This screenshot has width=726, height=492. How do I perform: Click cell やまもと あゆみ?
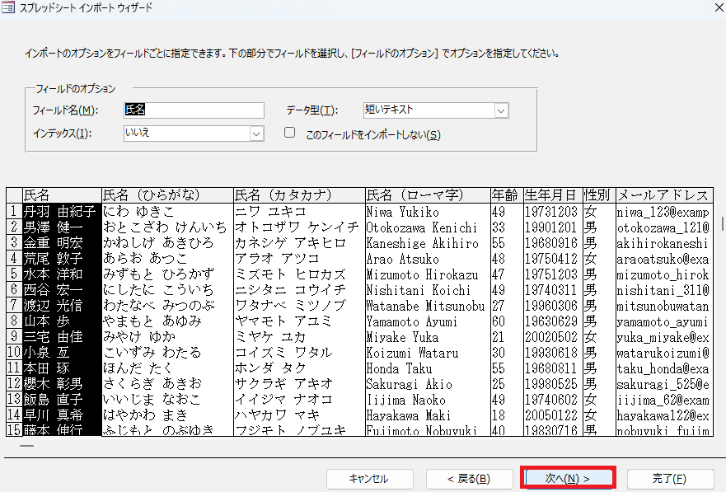[x=167, y=321]
